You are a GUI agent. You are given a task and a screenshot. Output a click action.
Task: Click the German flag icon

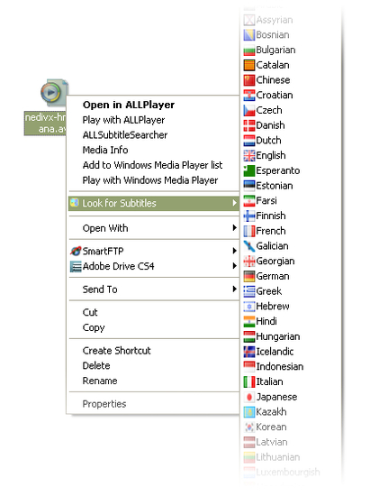[x=249, y=277]
